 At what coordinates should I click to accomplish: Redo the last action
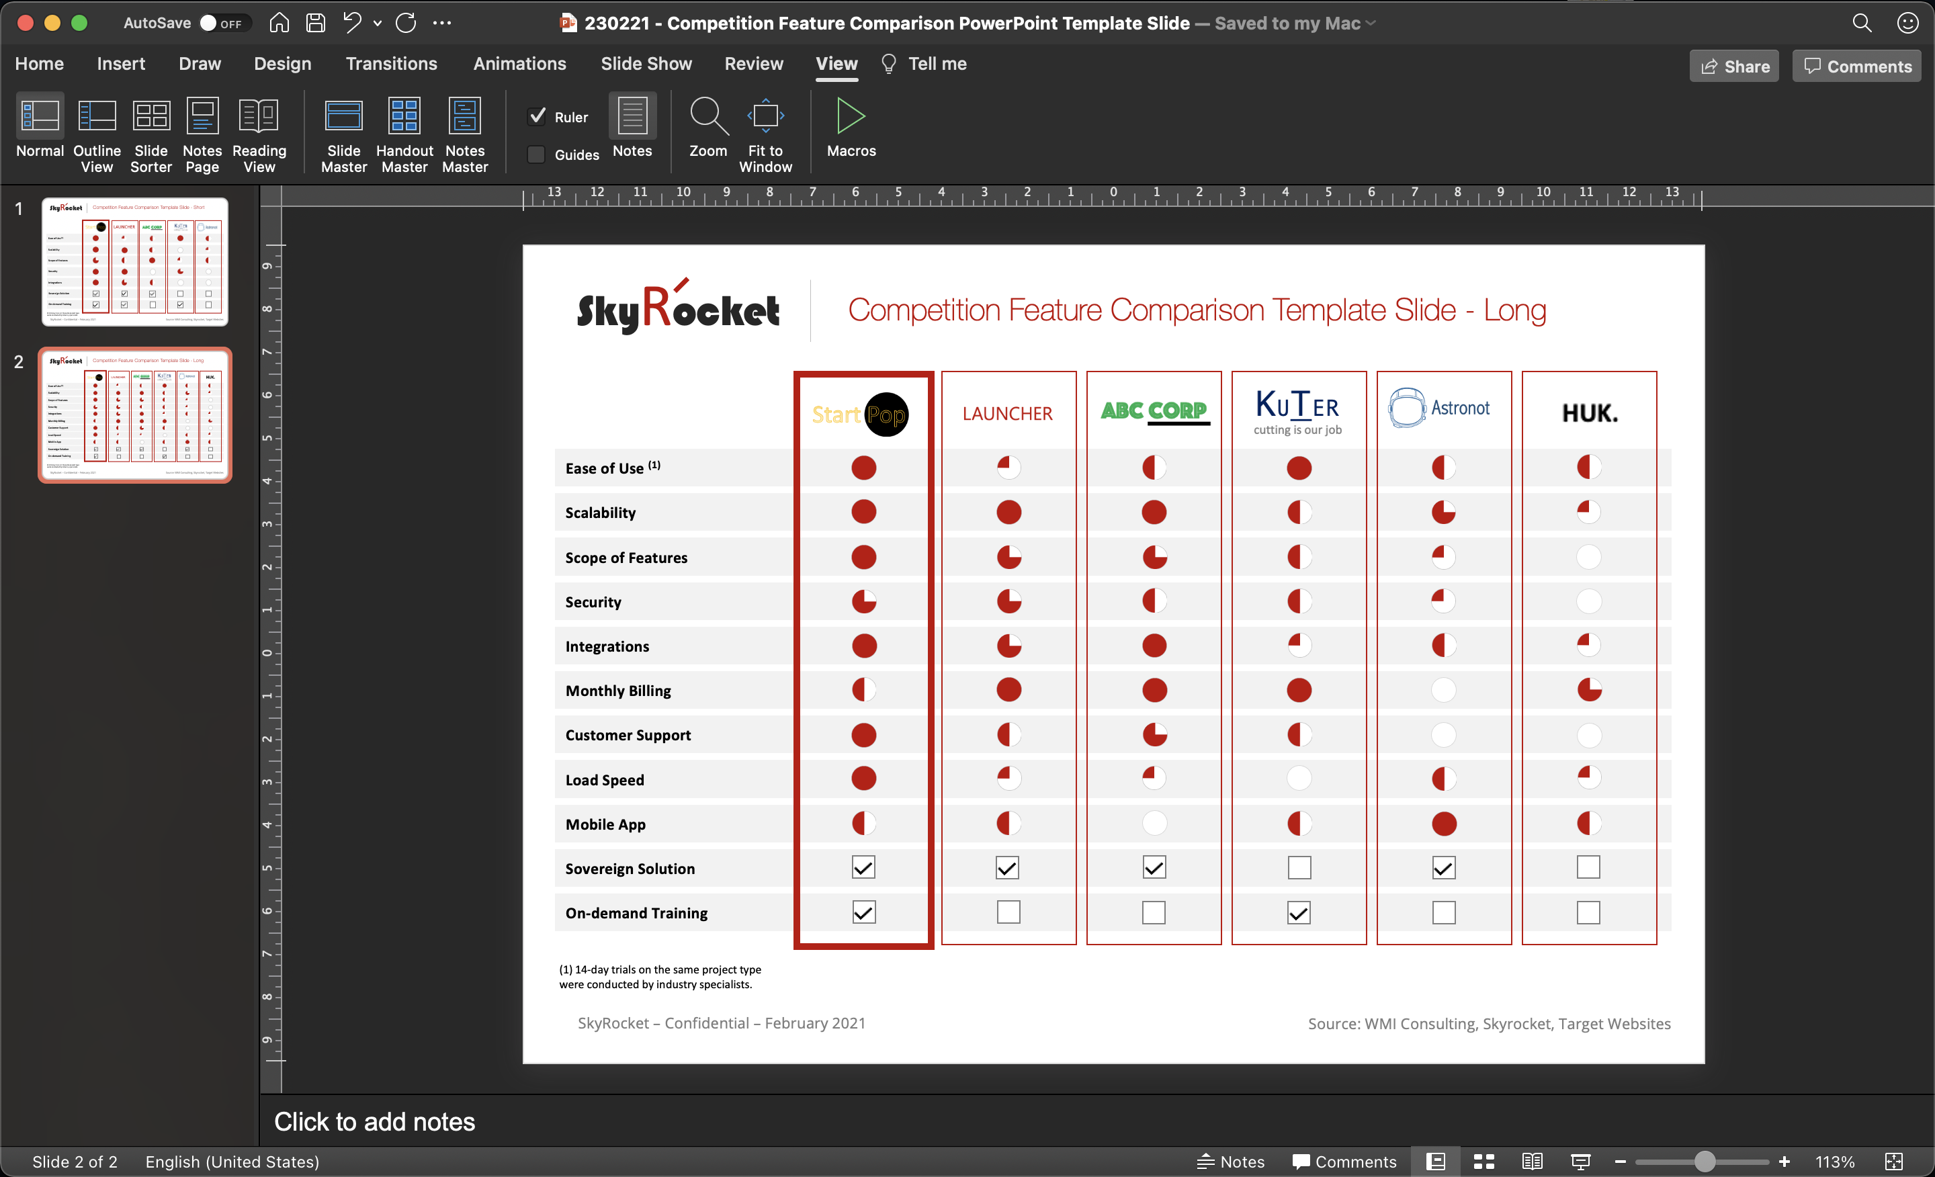coord(406,23)
